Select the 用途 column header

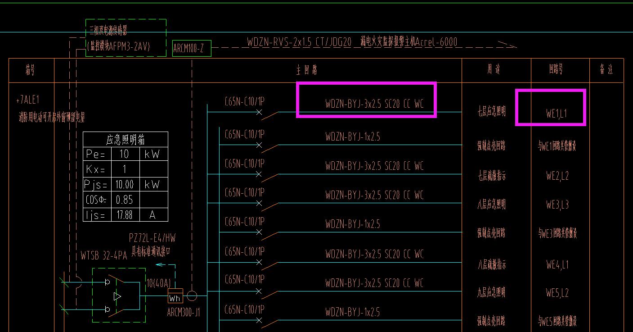click(x=494, y=70)
